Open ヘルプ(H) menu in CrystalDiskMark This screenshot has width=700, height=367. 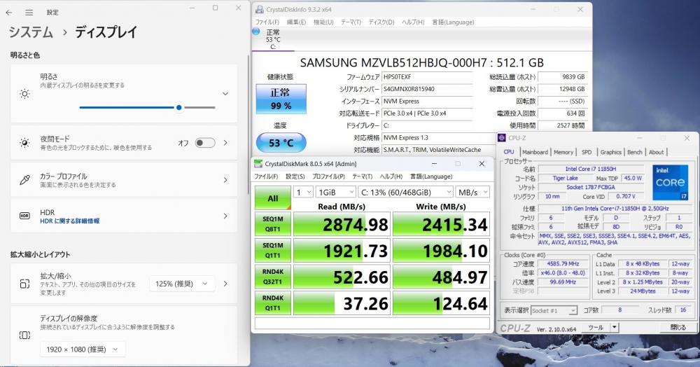391,176
